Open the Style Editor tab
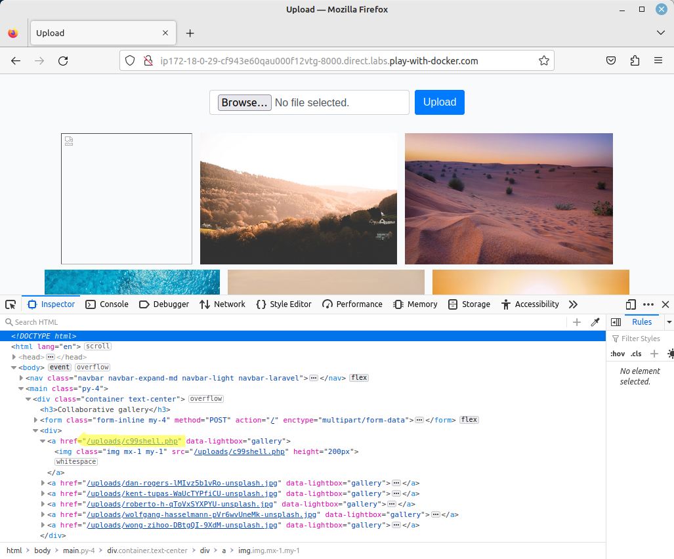This screenshot has height=559, width=674. tap(284, 304)
